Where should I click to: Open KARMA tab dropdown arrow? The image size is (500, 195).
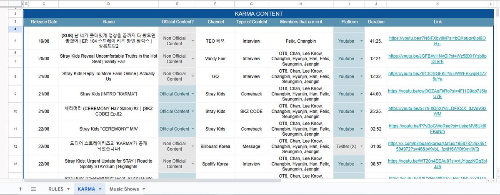100,189
